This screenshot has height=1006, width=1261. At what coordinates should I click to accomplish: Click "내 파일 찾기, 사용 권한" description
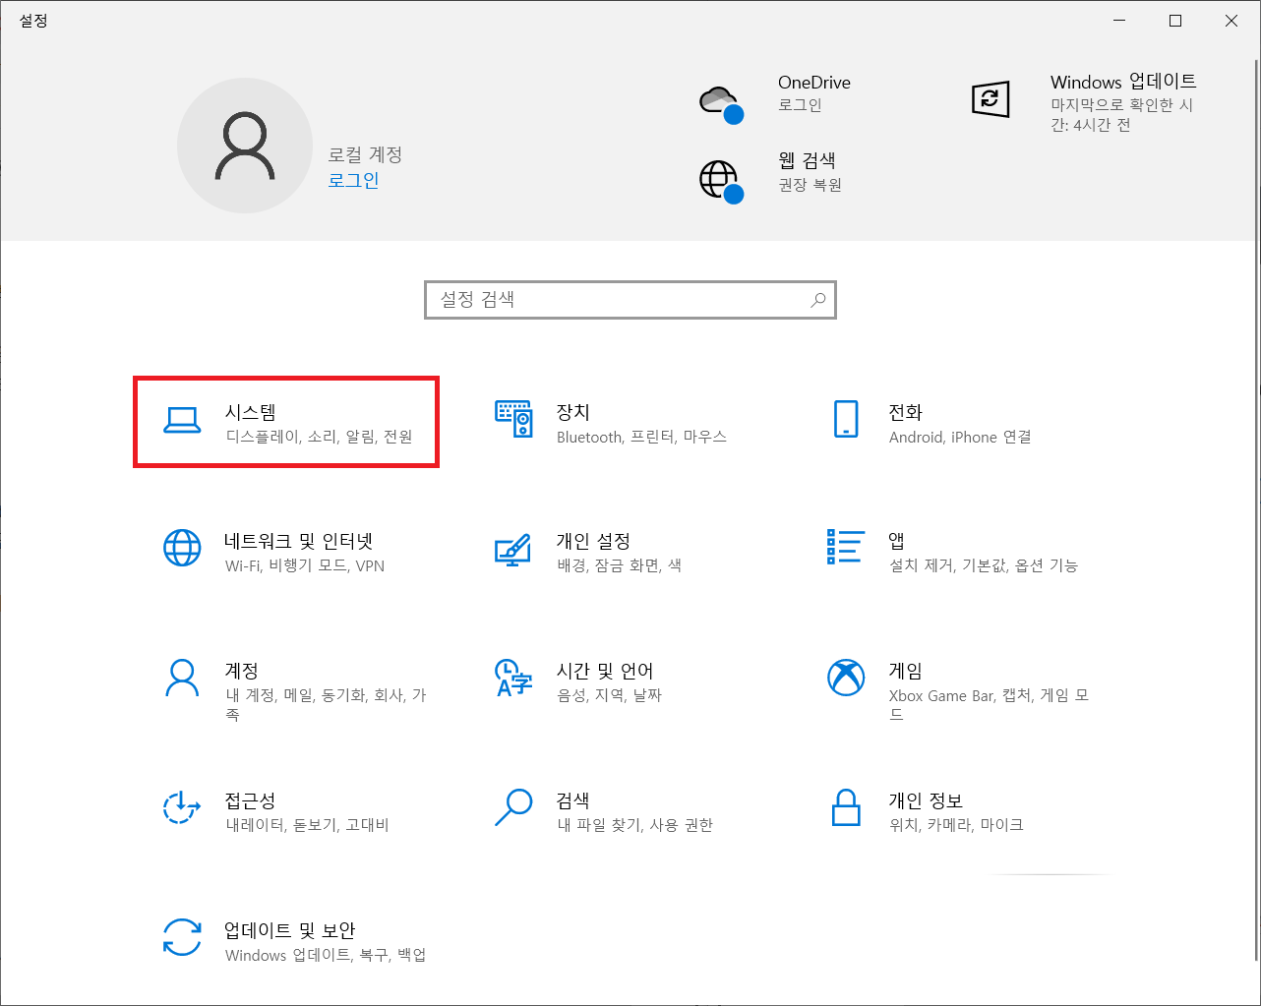point(635,825)
